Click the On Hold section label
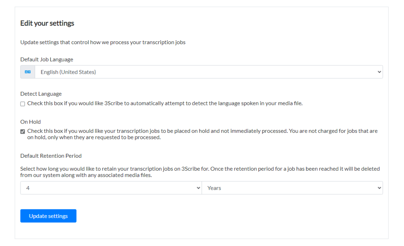 30,122
